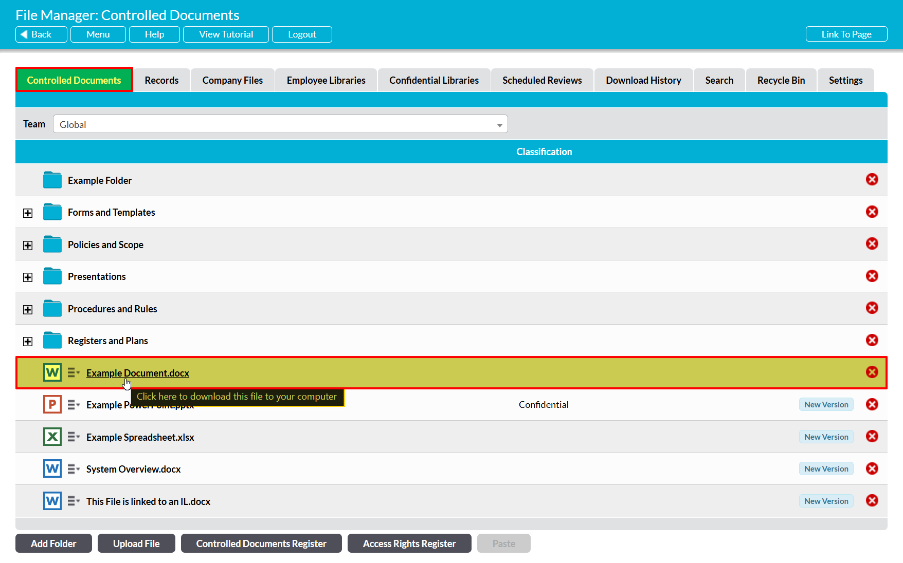Click the Word icon for Example Document.docx

52,372
